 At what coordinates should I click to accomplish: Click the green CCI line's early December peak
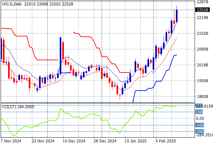pos(60,109)
